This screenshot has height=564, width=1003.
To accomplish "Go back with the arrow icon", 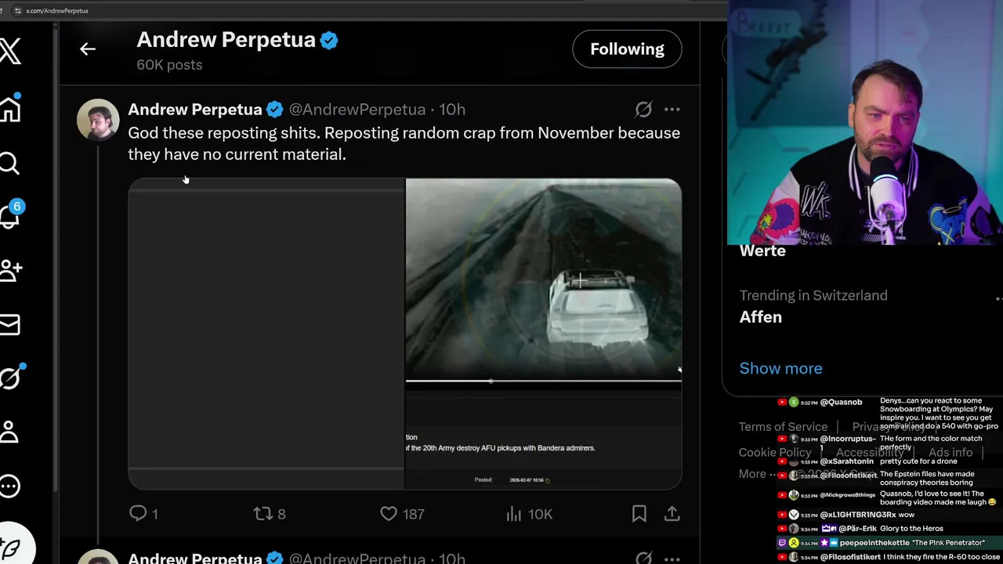I will [88, 49].
